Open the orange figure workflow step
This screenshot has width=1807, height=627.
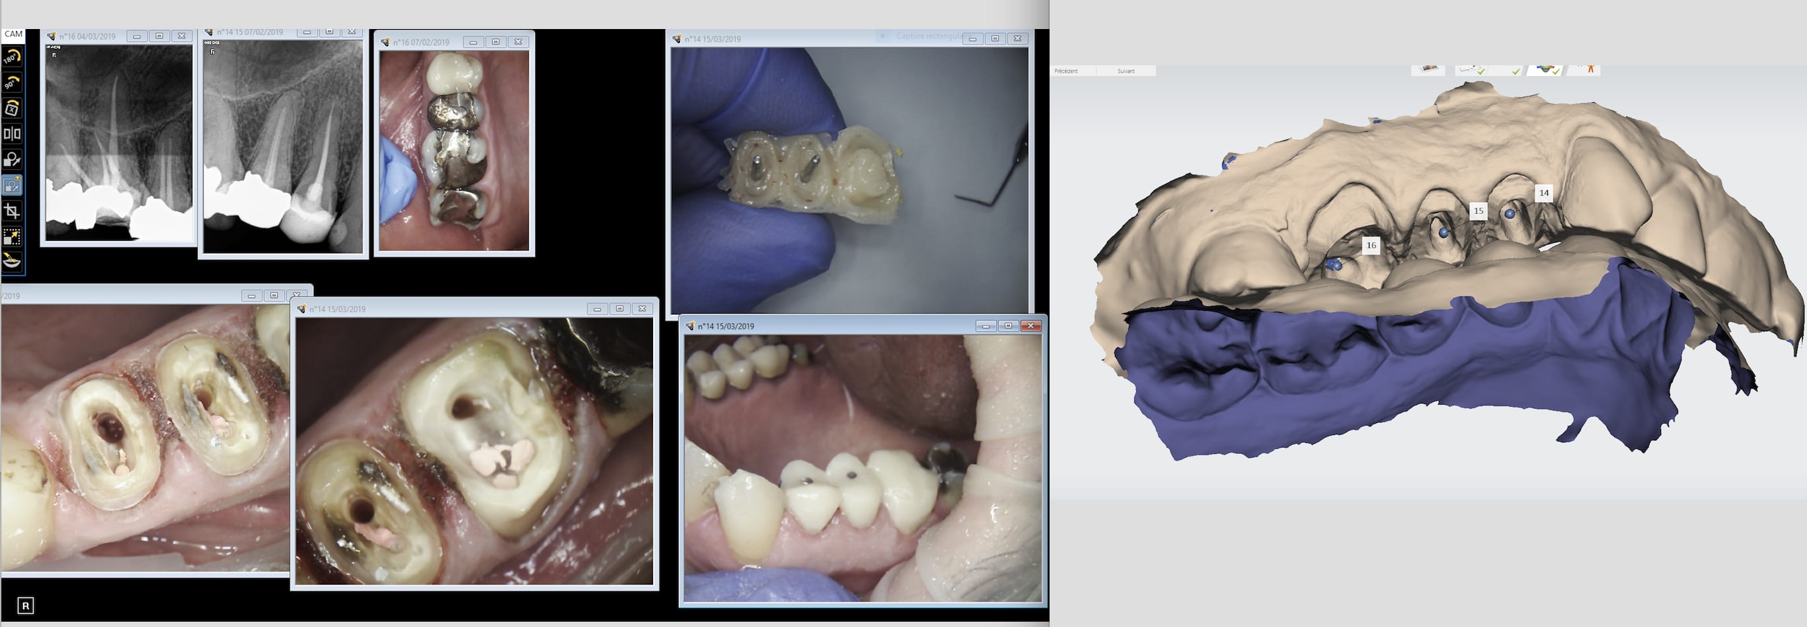point(1590,69)
